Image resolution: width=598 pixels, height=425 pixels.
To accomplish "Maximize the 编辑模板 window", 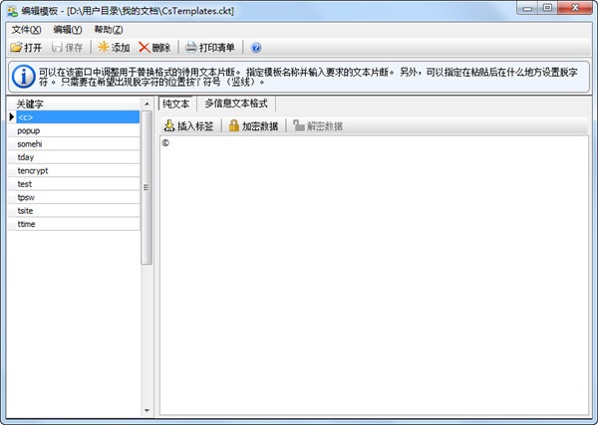I will [547, 8].
